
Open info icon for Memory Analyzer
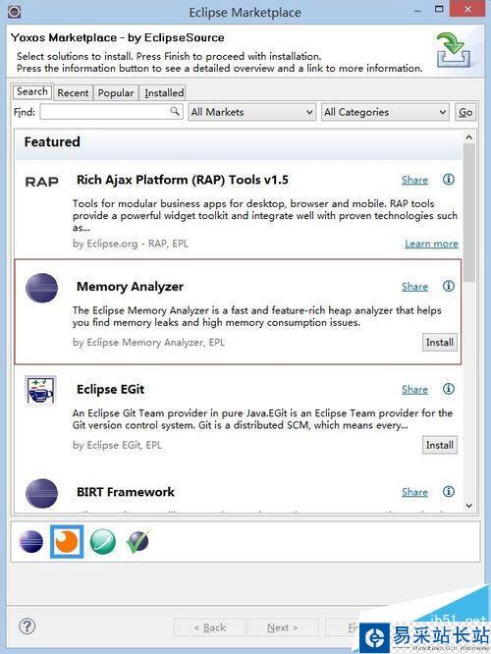coord(449,286)
